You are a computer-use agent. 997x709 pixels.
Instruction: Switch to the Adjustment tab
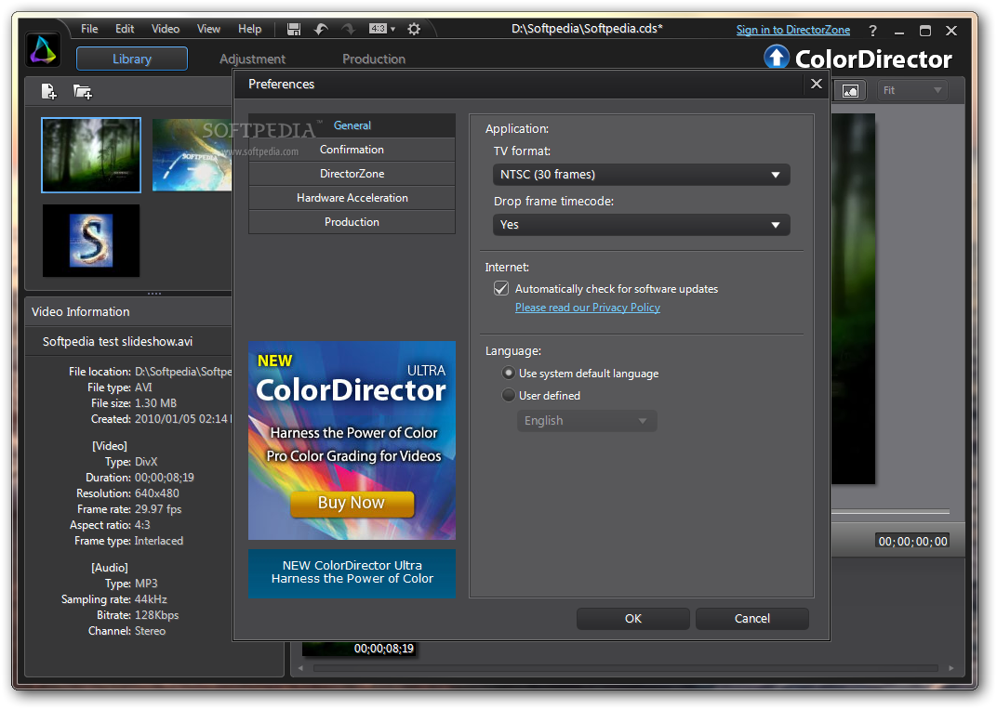[252, 59]
